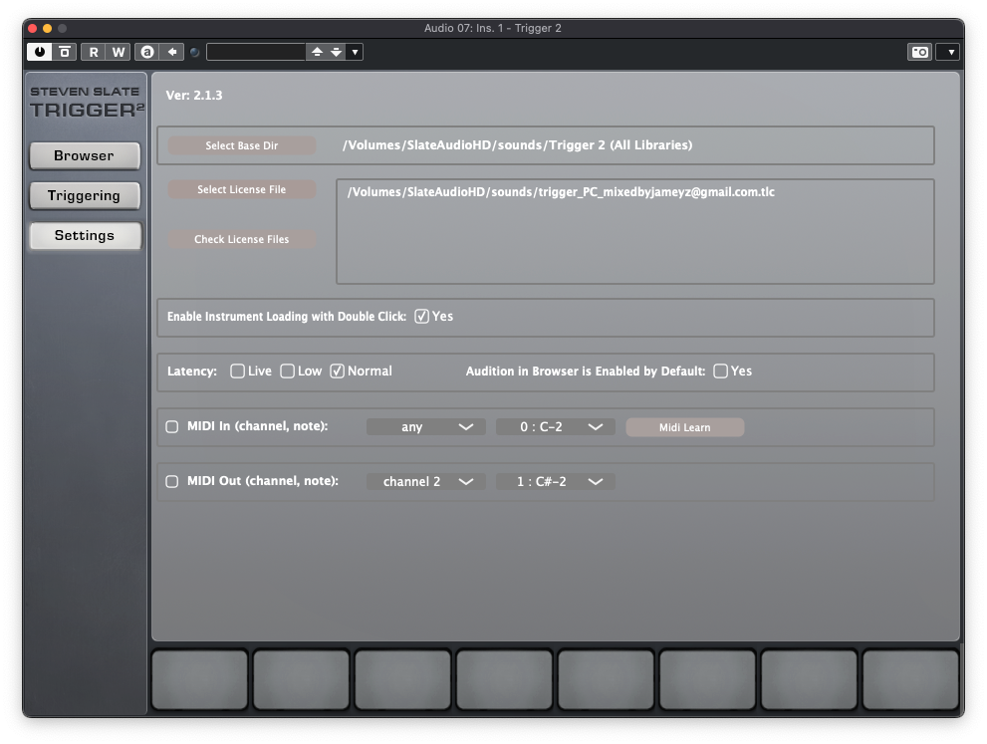
Task: Uncheck the Normal latency option
Action: pyautogui.click(x=337, y=371)
